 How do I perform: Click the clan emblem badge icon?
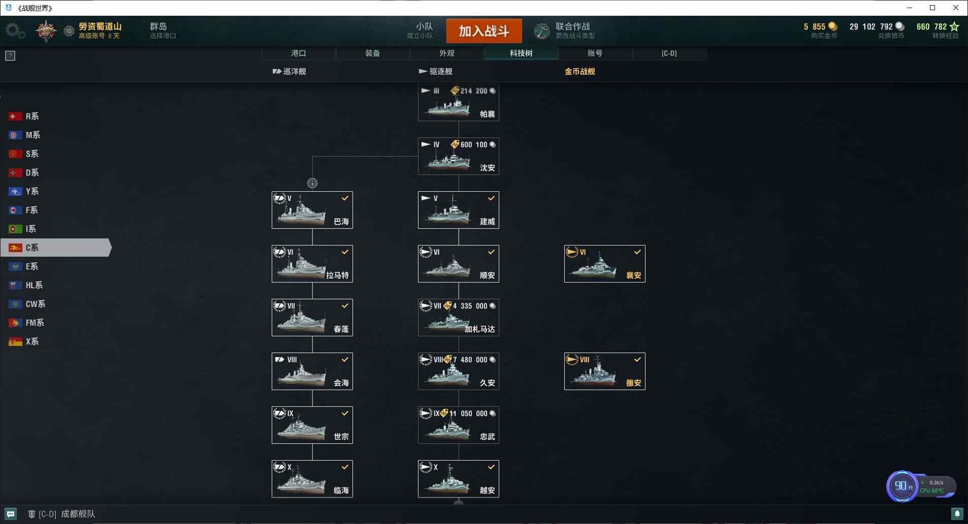point(46,31)
